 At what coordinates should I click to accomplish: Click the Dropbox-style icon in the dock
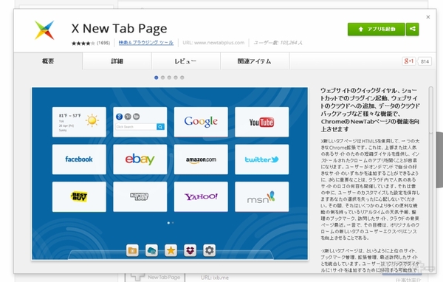[190, 250]
